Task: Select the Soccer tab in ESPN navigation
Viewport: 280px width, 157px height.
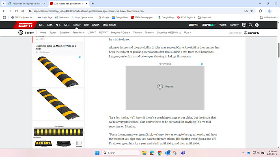Action: click(77, 25)
